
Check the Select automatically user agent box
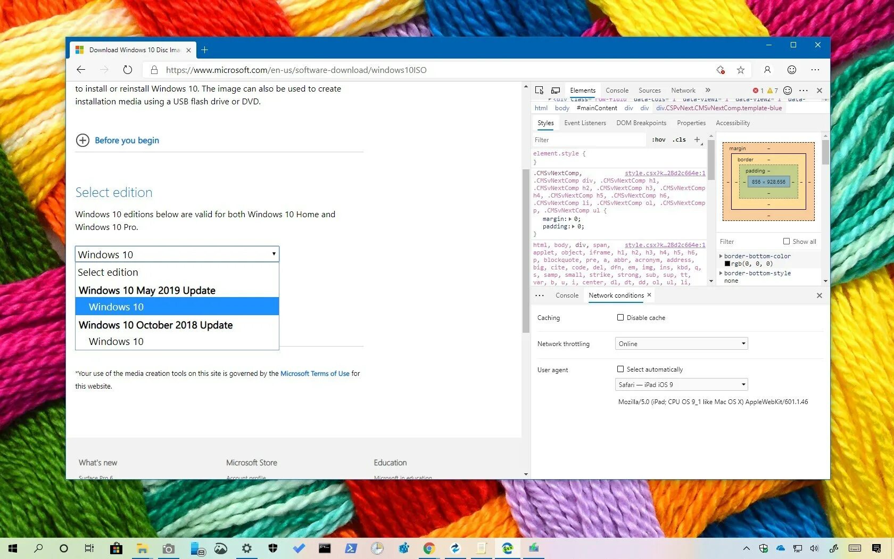(620, 369)
